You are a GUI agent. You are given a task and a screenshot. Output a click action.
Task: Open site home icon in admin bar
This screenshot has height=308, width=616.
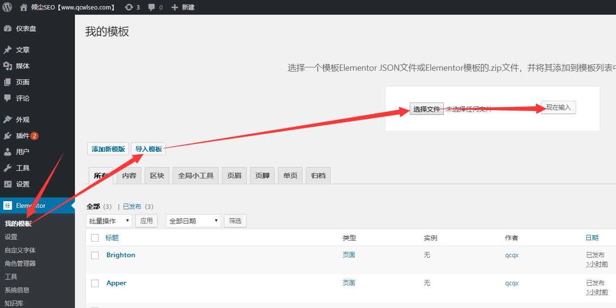[x=24, y=7]
